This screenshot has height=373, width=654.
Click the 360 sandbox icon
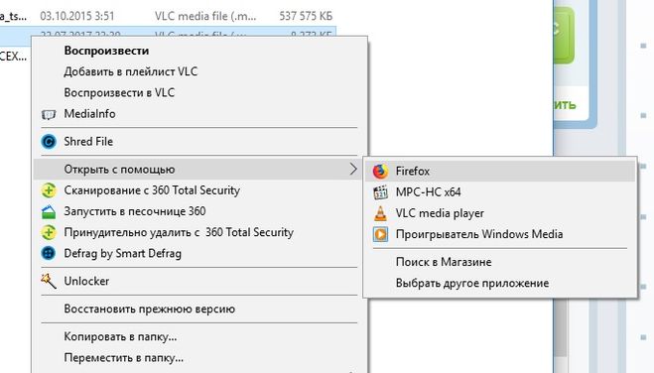[x=49, y=211]
